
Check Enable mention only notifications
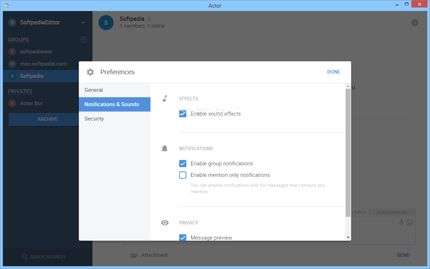point(183,175)
